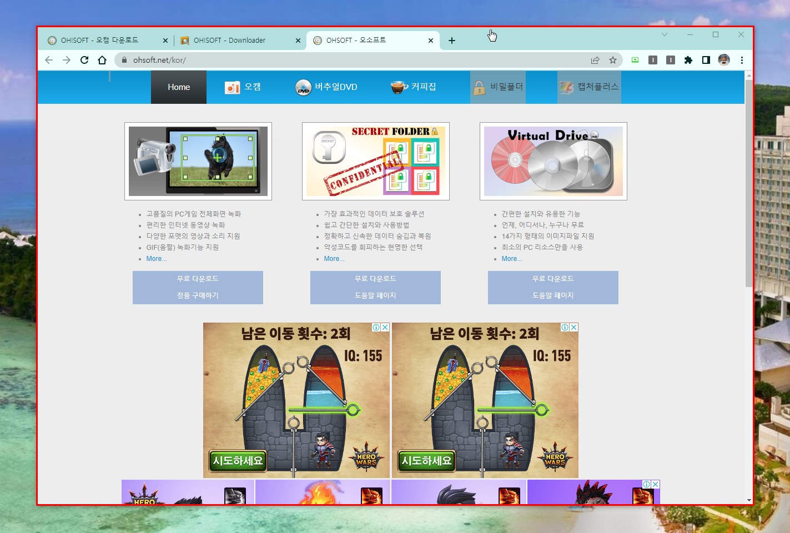Open the 비밀폴더 navigation item

click(x=497, y=87)
